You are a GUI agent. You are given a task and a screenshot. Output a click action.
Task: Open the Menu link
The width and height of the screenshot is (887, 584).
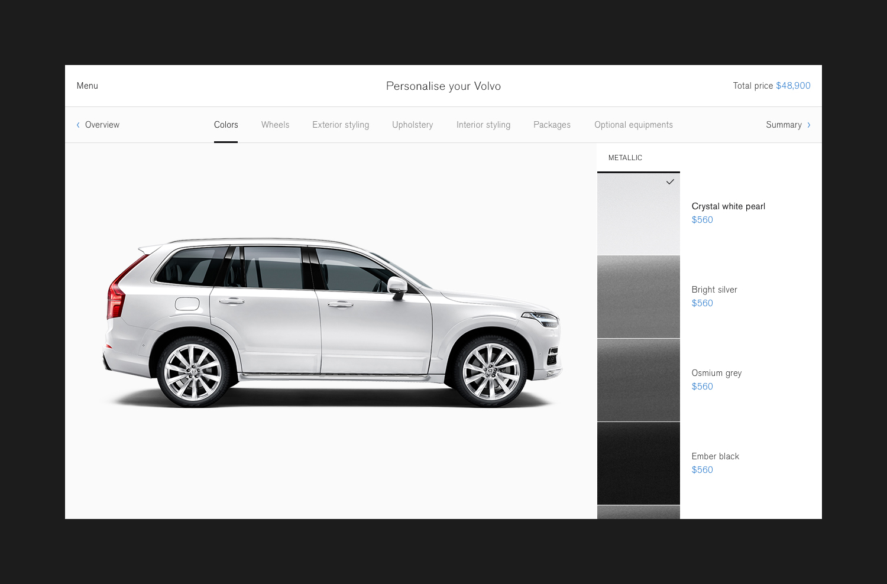(88, 86)
